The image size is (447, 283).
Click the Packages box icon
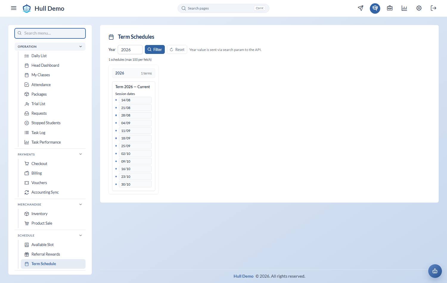(x=27, y=94)
